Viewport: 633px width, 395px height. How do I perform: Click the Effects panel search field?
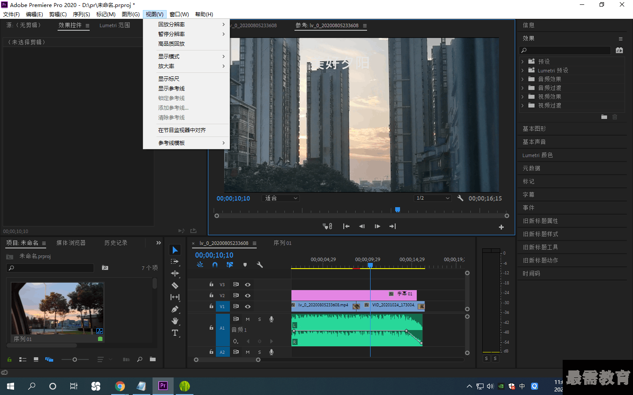(x=566, y=50)
